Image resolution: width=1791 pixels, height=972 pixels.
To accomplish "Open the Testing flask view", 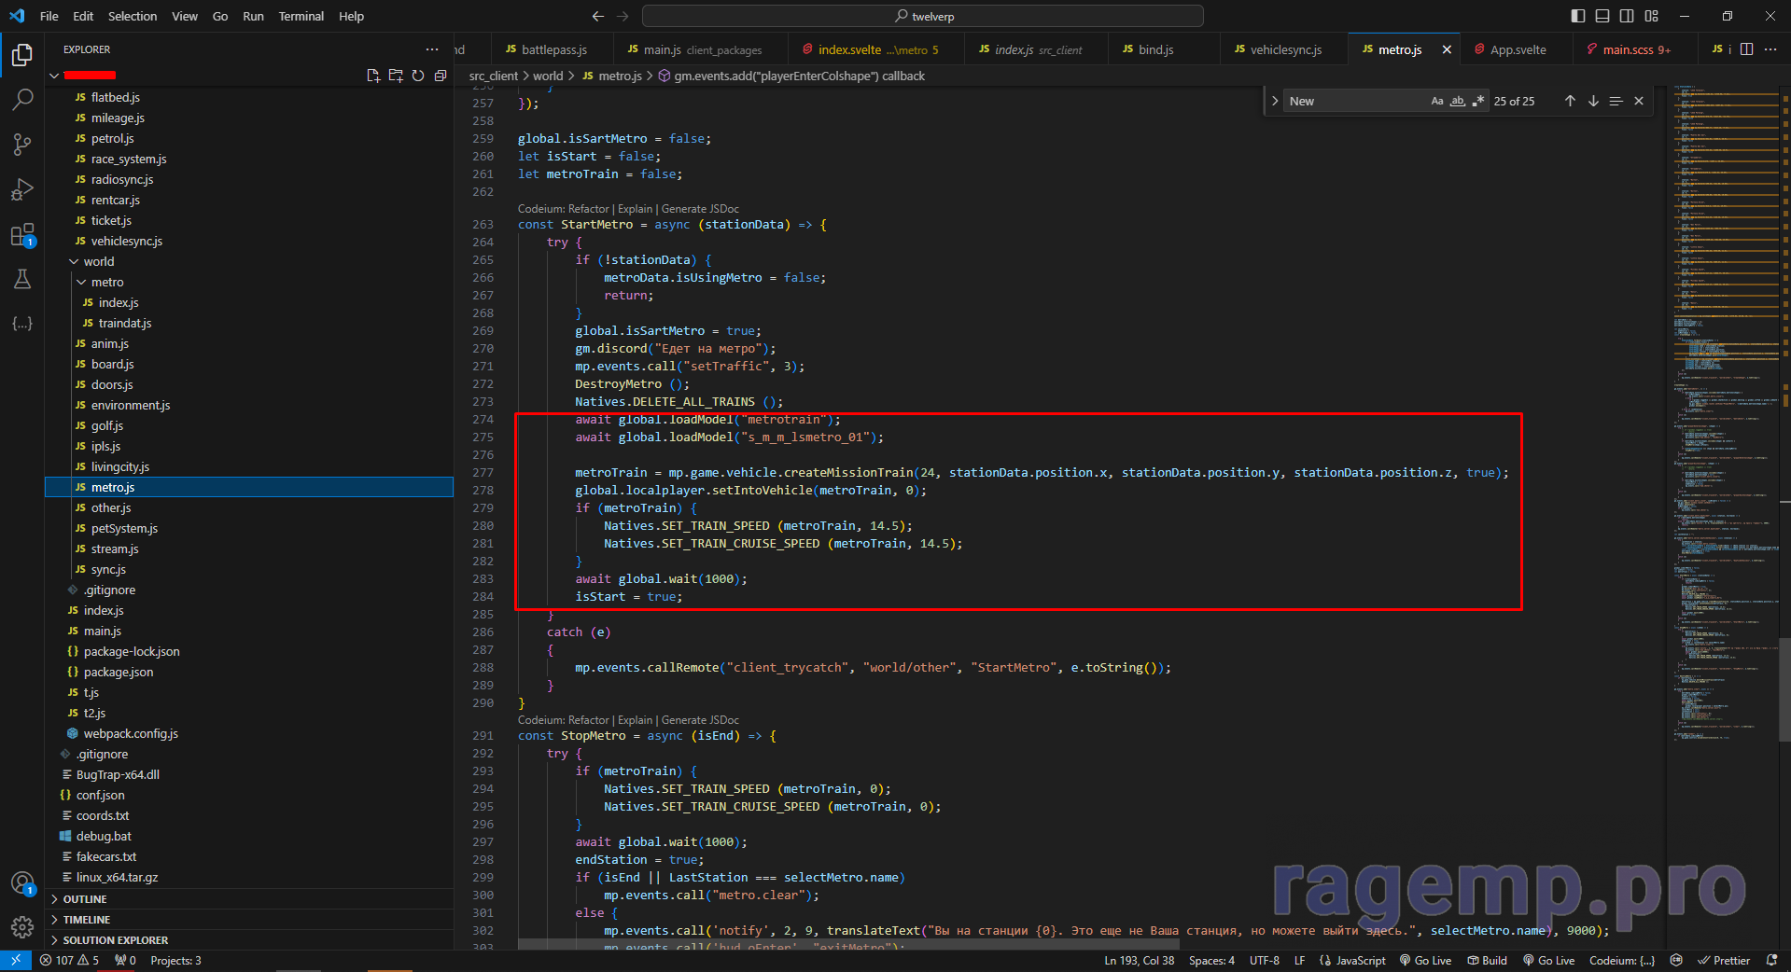I will (x=22, y=279).
